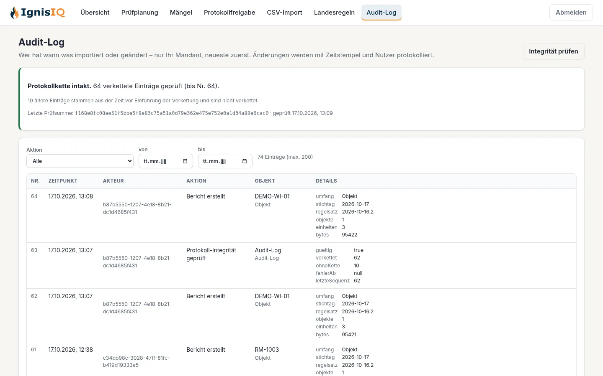Viewport: 603px width, 376px height.
Task: Click the Audit-Log page heading
Action: pos(41,42)
